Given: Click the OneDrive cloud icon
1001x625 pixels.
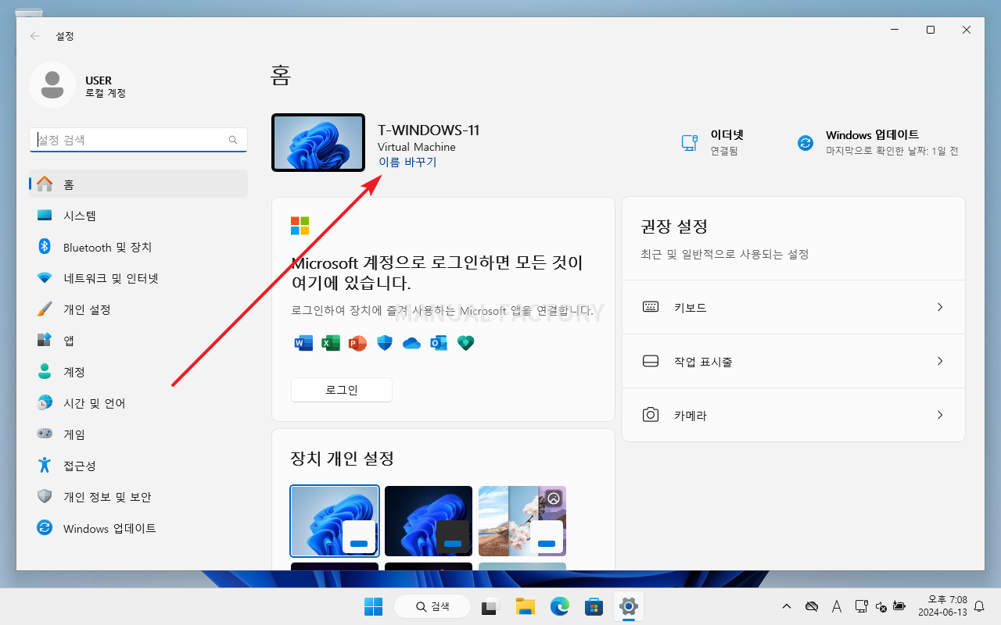Looking at the screenshot, I should click(411, 343).
